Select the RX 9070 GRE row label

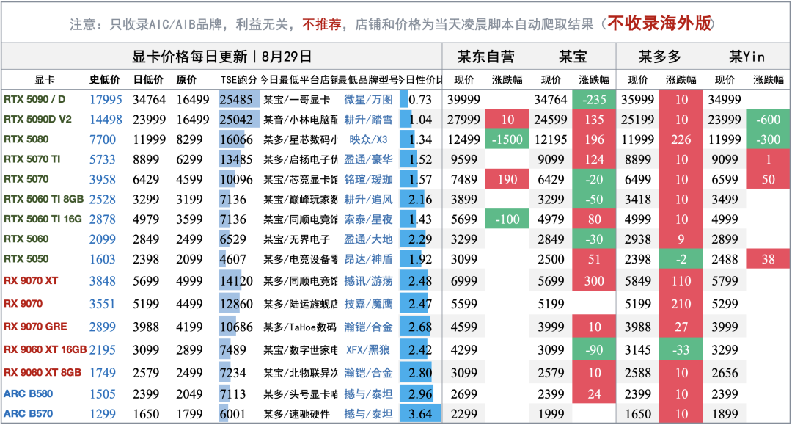(35, 327)
